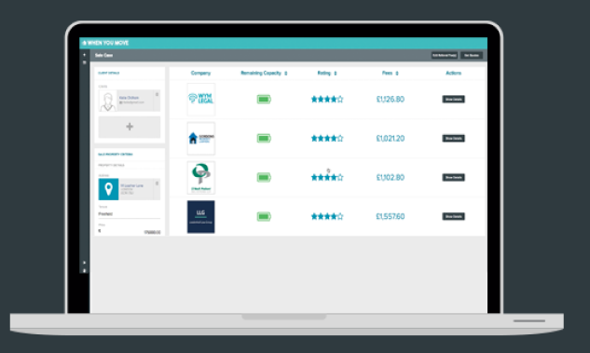The image size is (590, 353).
Task: Show Details for the £1,557.60 quote
Action: tap(453, 216)
